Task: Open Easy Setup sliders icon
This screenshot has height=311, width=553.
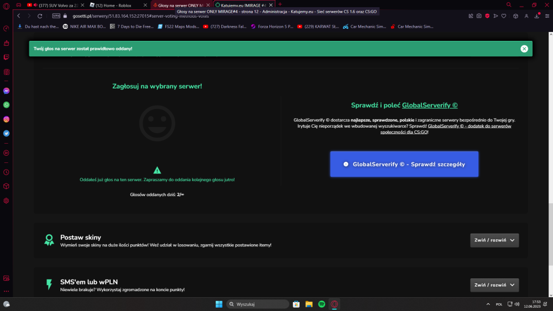Action: tap(547, 16)
